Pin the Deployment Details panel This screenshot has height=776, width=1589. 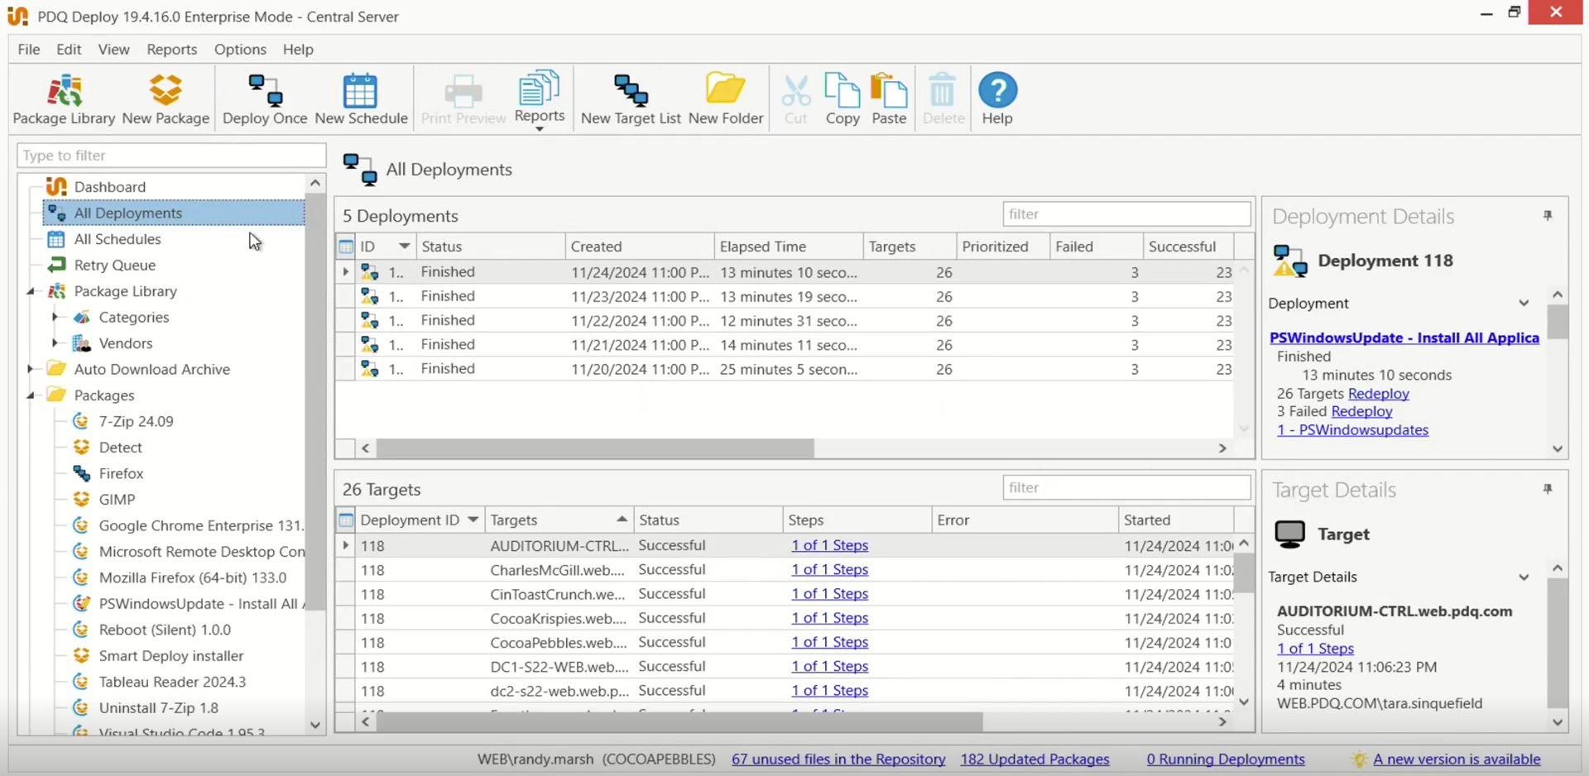1548,216
